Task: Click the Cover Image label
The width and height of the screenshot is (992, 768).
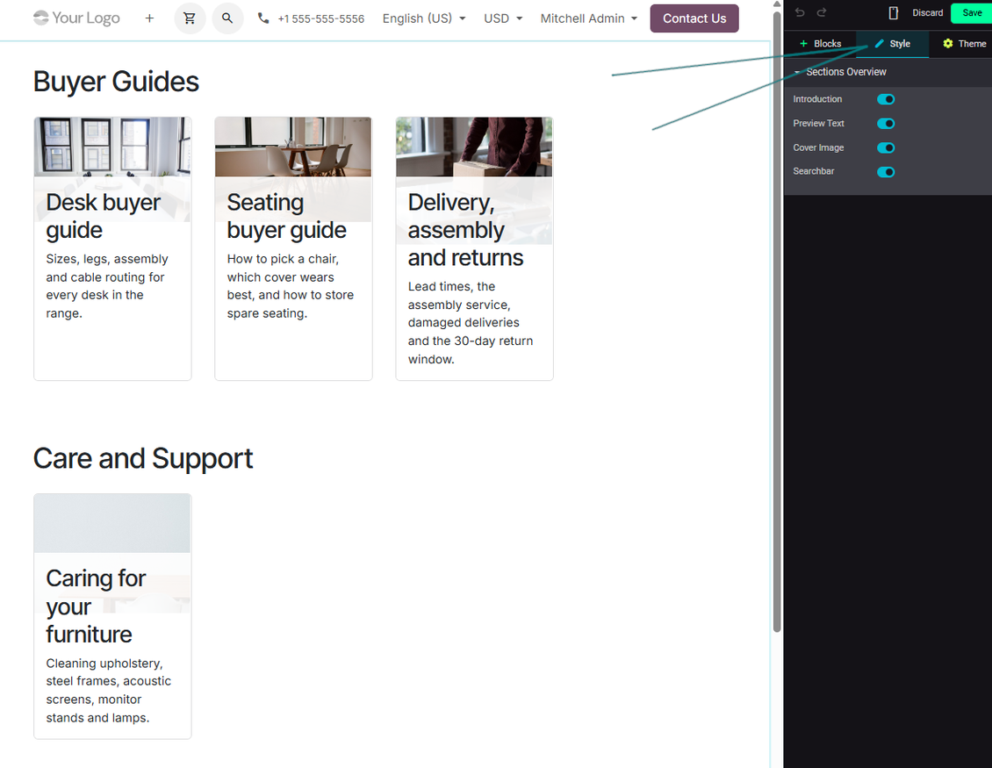Action: (x=818, y=147)
